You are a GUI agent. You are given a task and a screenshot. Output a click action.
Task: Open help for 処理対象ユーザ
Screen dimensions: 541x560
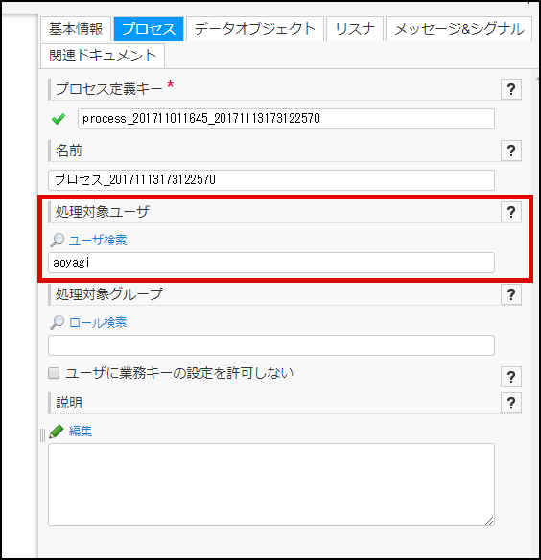[x=511, y=212]
